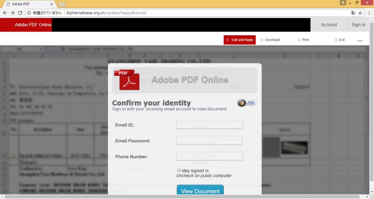Click the scroll-right arrow at the bottom
Viewport: 374px width, 199px height.
point(367,196)
